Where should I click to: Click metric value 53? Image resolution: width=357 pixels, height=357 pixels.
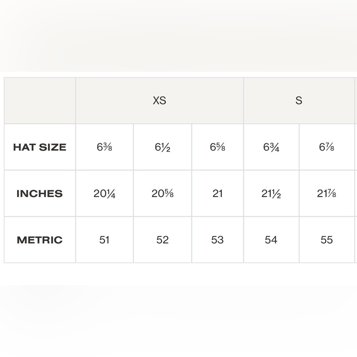pyautogui.click(x=218, y=240)
